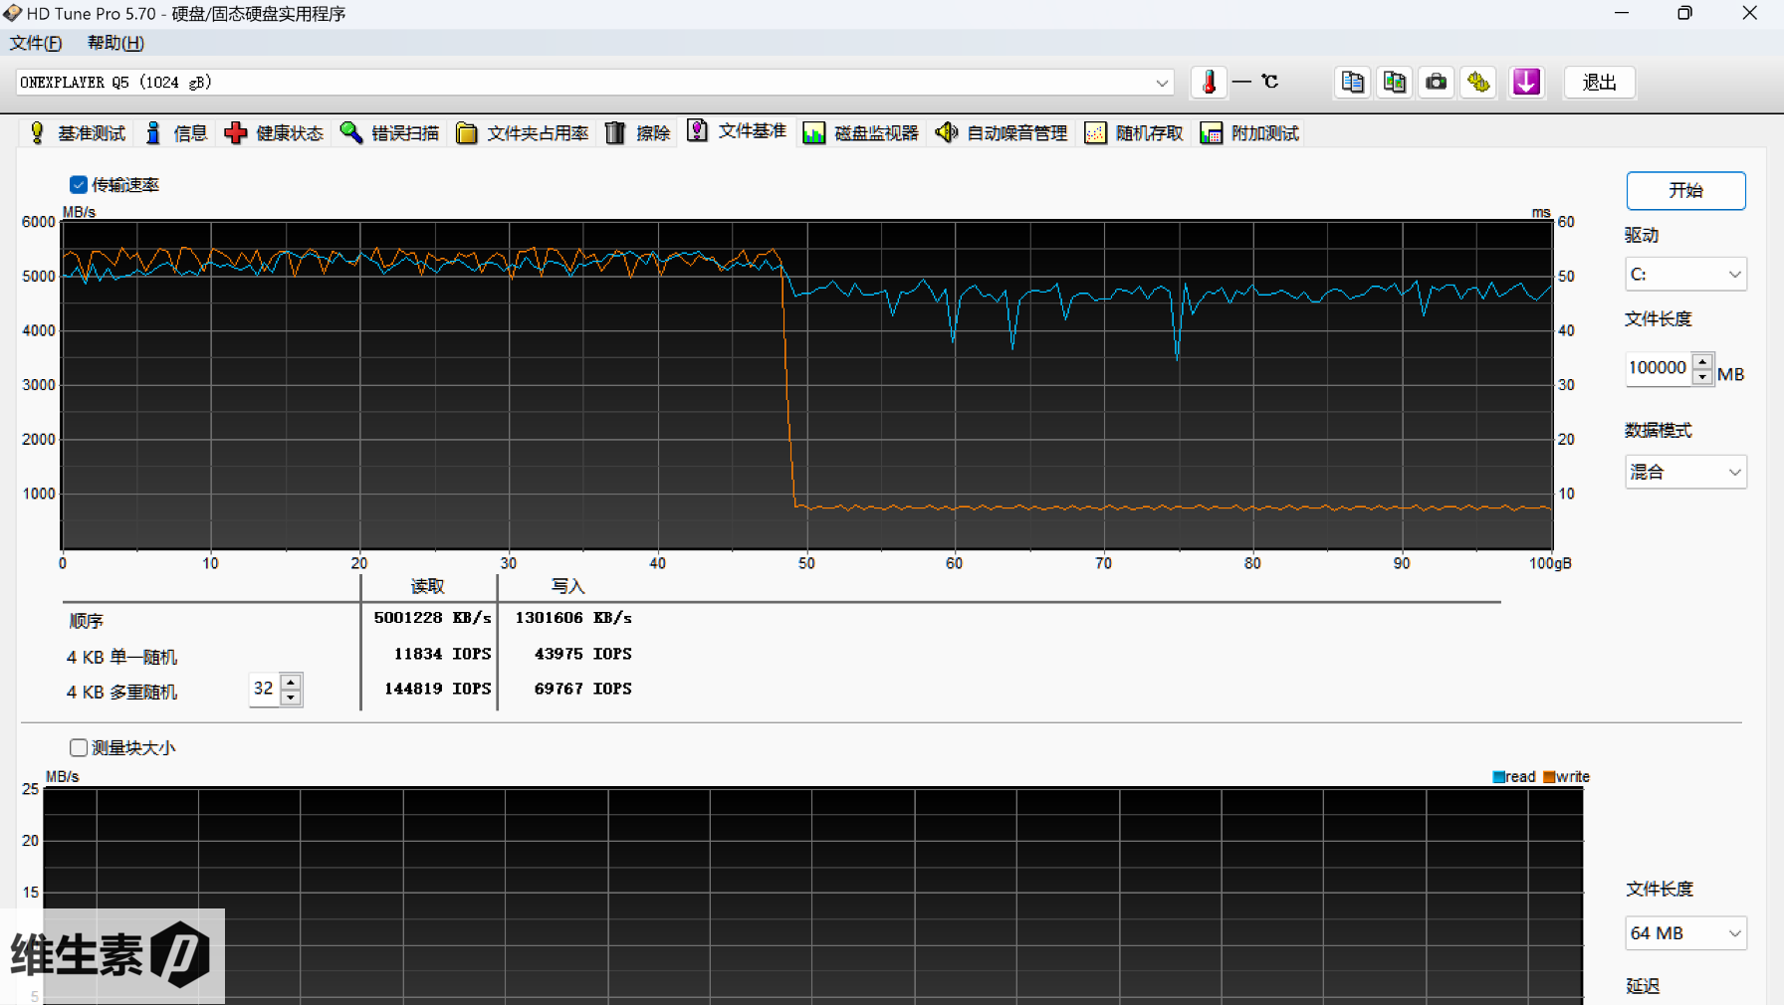Viewport: 1784px width, 1005px height.
Task: Open the options gear icon
Action: pyautogui.click(x=1478, y=83)
